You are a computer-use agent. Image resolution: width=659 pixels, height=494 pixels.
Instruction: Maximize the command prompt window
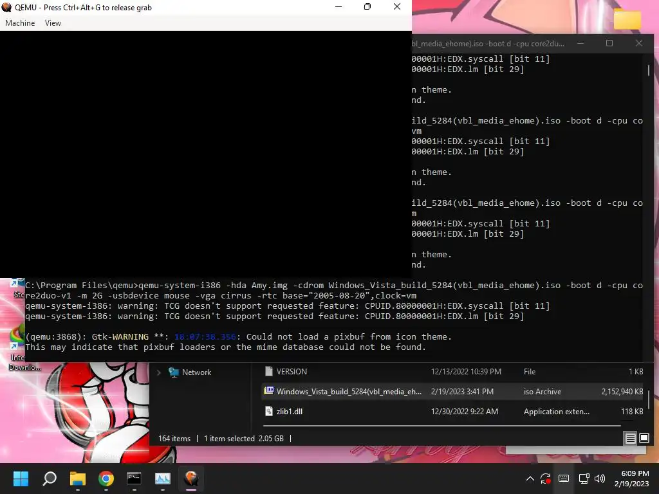[x=609, y=43]
